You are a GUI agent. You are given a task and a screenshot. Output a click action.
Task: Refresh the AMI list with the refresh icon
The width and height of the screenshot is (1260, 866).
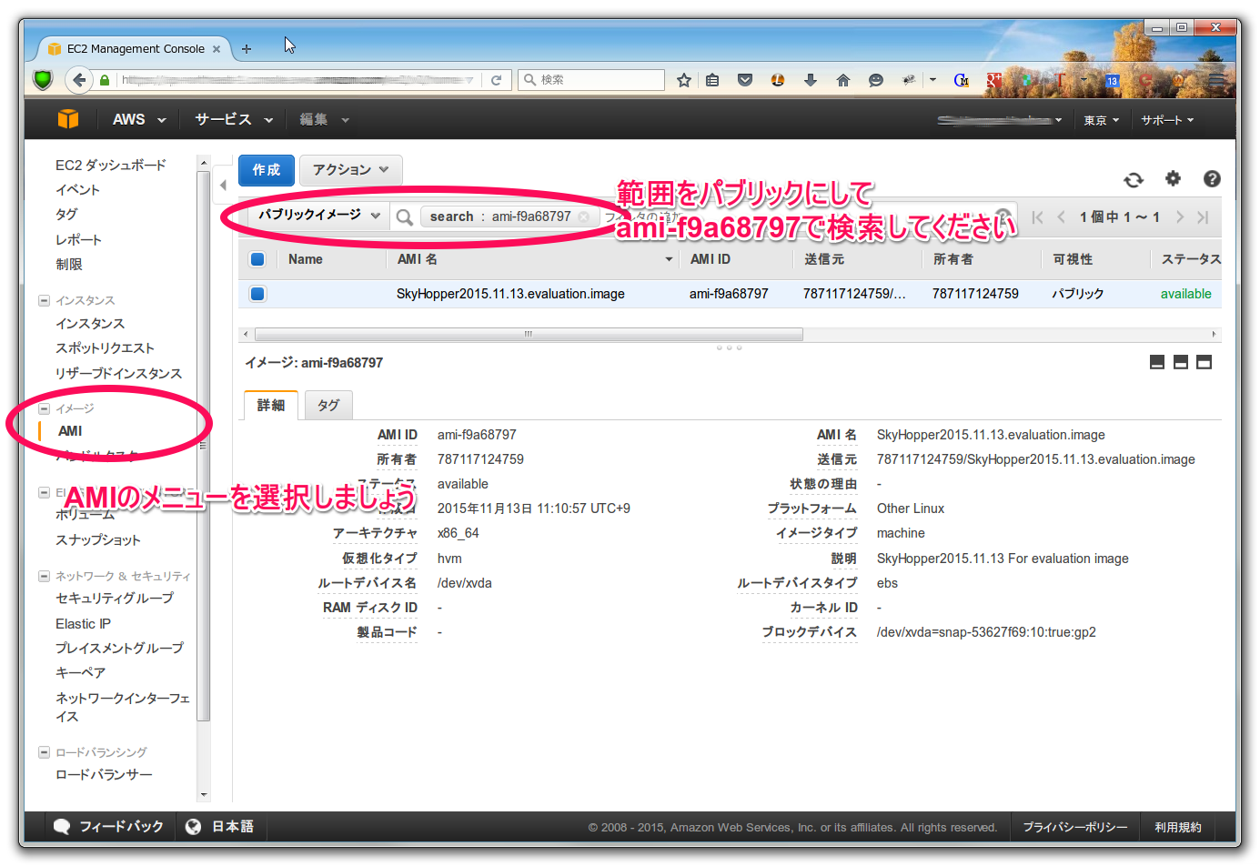[x=1134, y=179]
